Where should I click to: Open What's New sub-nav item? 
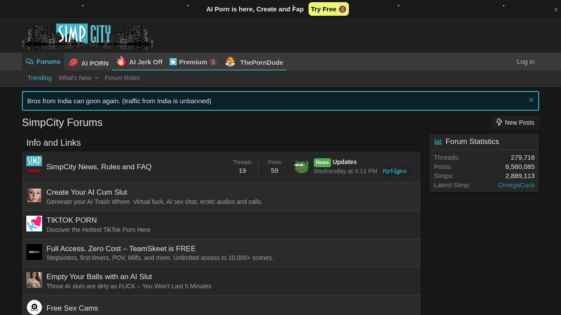click(75, 78)
